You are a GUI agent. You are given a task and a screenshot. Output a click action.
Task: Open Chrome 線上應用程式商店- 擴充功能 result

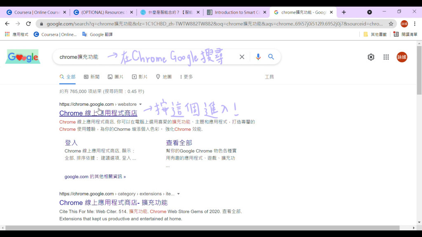pos(113,202)
